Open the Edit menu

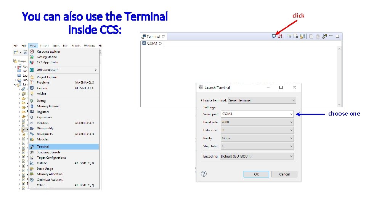(x=24, y=45)
